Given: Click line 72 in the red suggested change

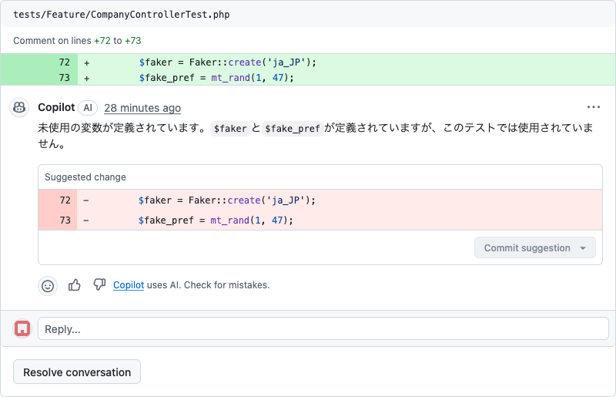Looking at the screenshot, I should (x=65, y=200).
